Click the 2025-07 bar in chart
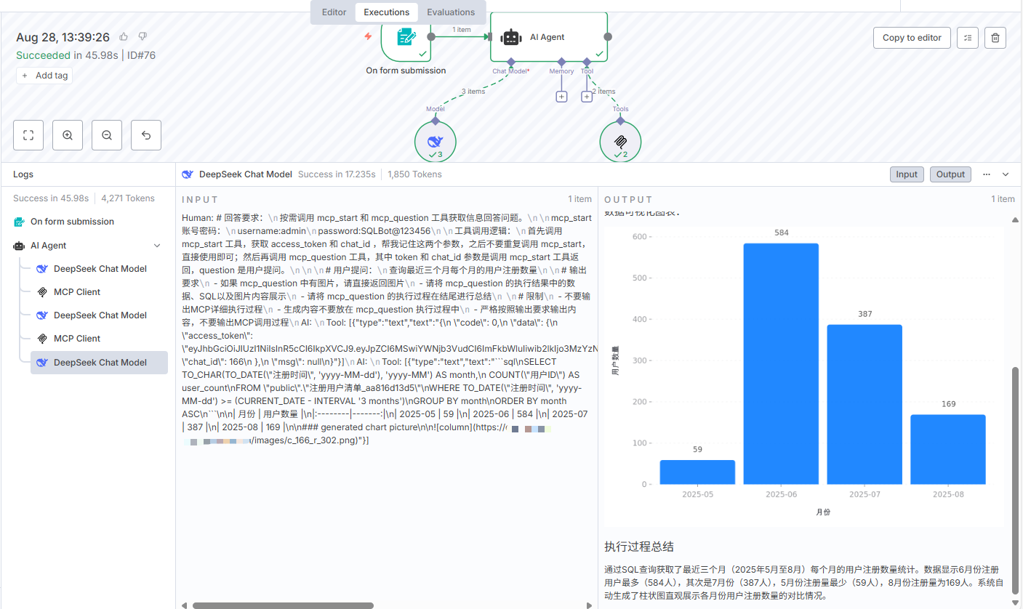The width and height of the screenshot is (1023, 609). [x=864, y=404]
